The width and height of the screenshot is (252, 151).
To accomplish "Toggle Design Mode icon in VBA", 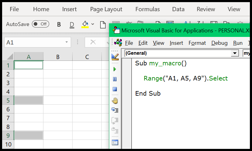I will click(115, 57).
